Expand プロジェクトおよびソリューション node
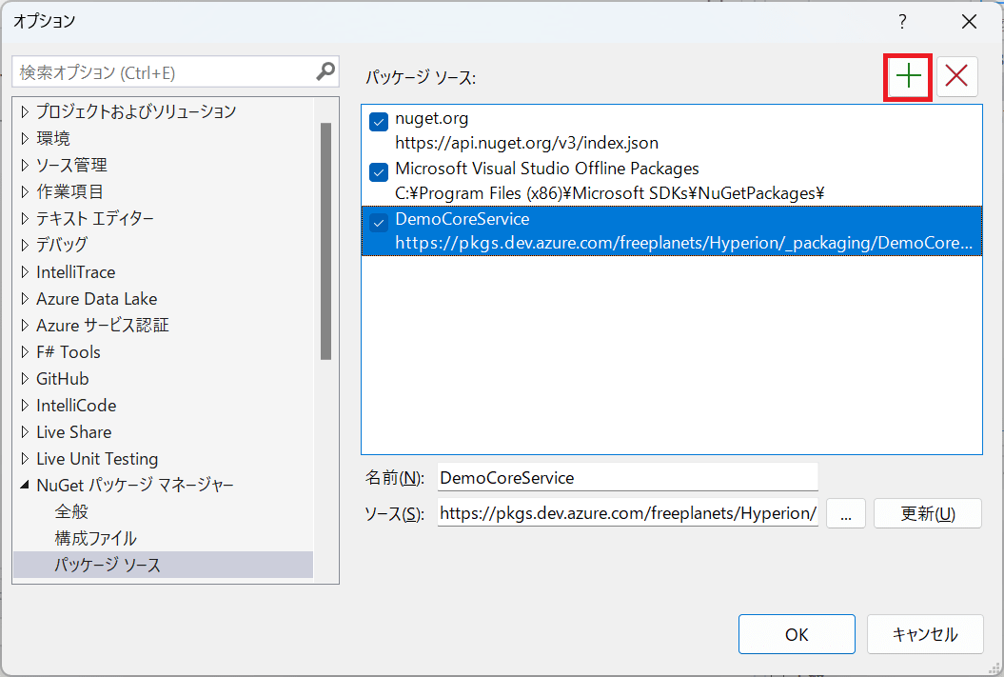 [x=25, y=111]
